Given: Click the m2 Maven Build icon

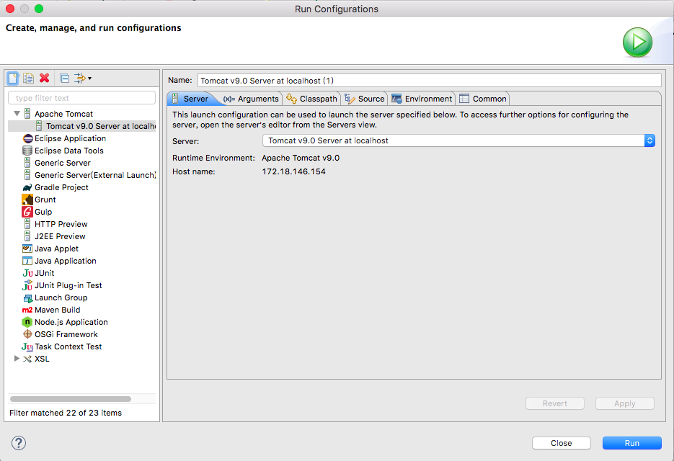Looking at the screenshot, I should pyautogui.click(x=27, y=310).
